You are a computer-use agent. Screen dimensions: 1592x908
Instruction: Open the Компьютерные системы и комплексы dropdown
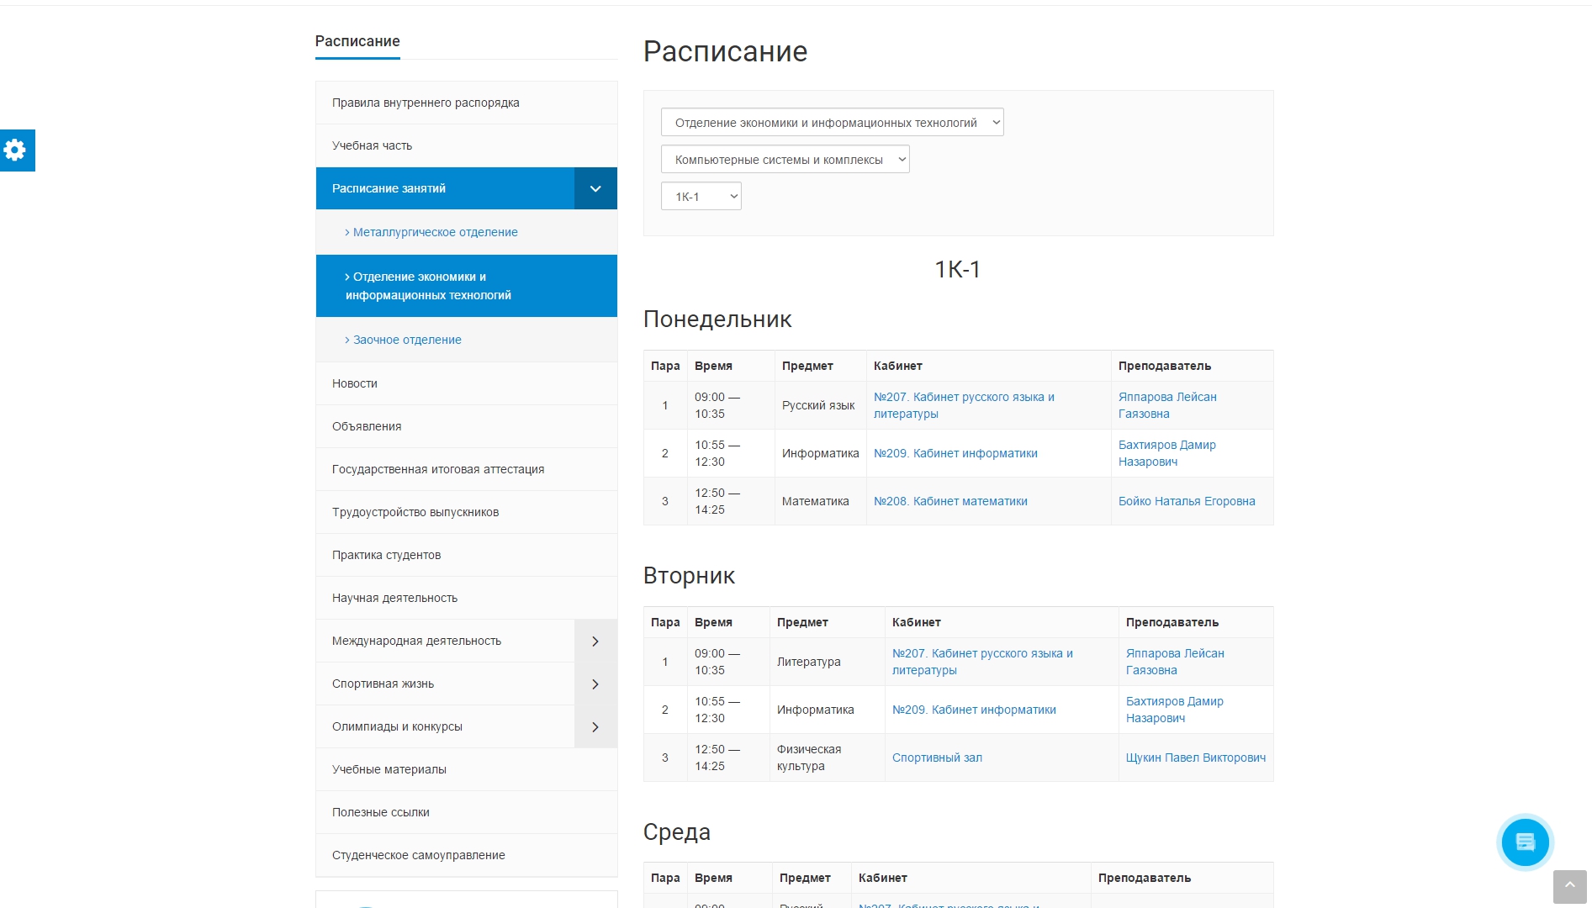coord(785,160)
